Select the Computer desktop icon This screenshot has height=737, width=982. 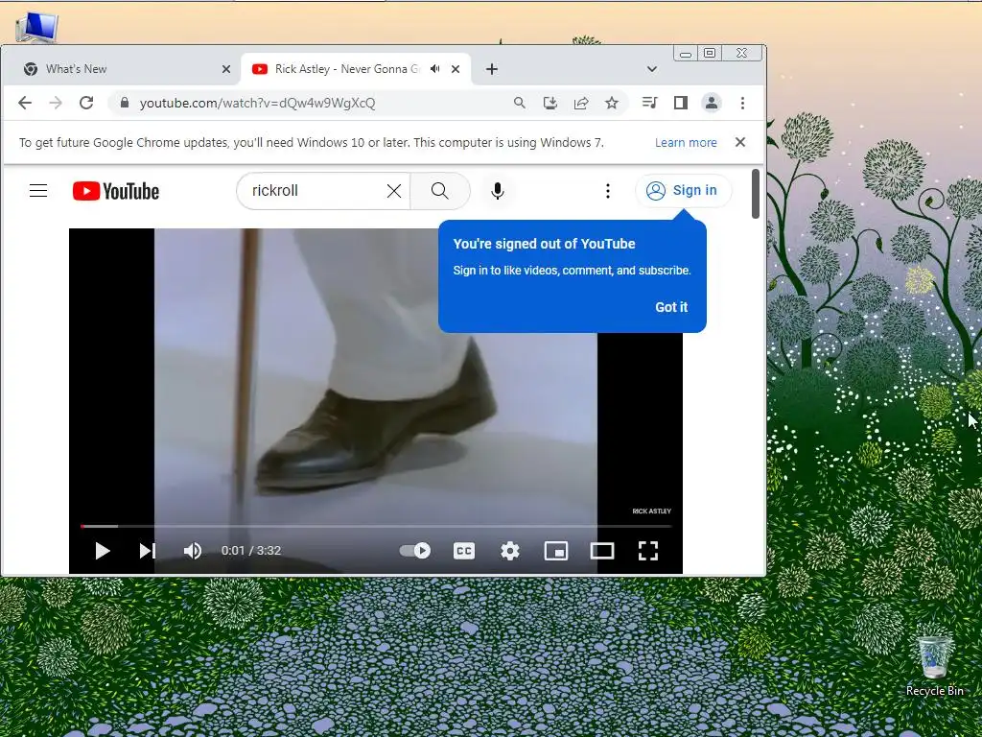(x=37, y=28)
